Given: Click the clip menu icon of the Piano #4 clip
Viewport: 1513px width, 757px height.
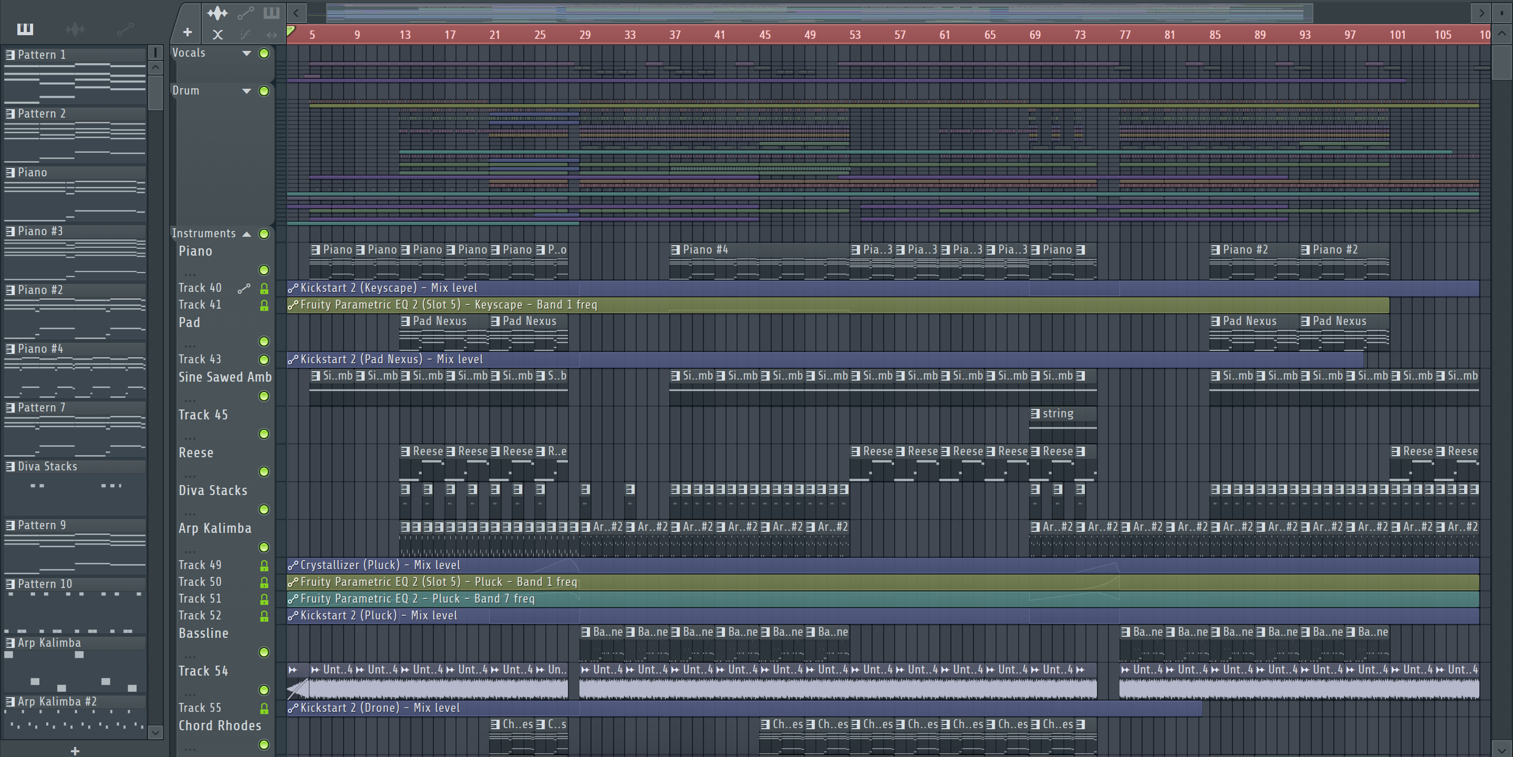Looking at the screenshot, I should pyautogui.click(x=676, y=249).
